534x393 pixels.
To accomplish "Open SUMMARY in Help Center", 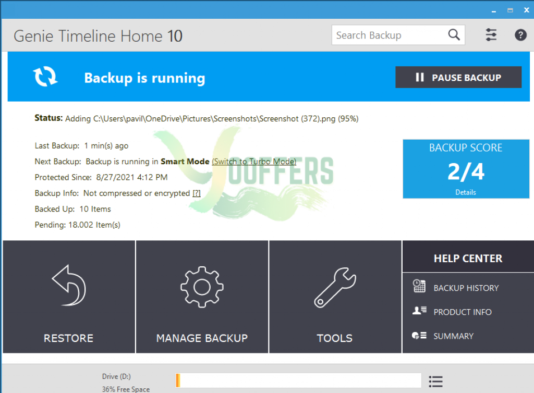I will [x=453, y=336].
